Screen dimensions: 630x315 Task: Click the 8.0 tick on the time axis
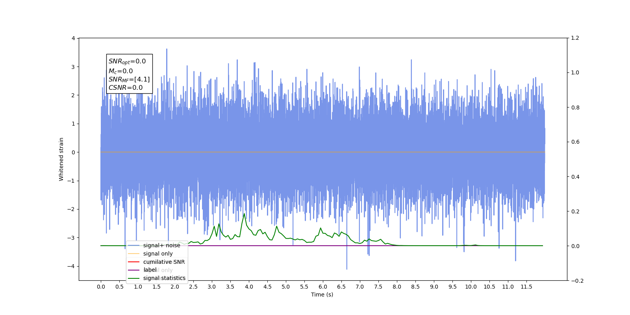pos(397,287)
